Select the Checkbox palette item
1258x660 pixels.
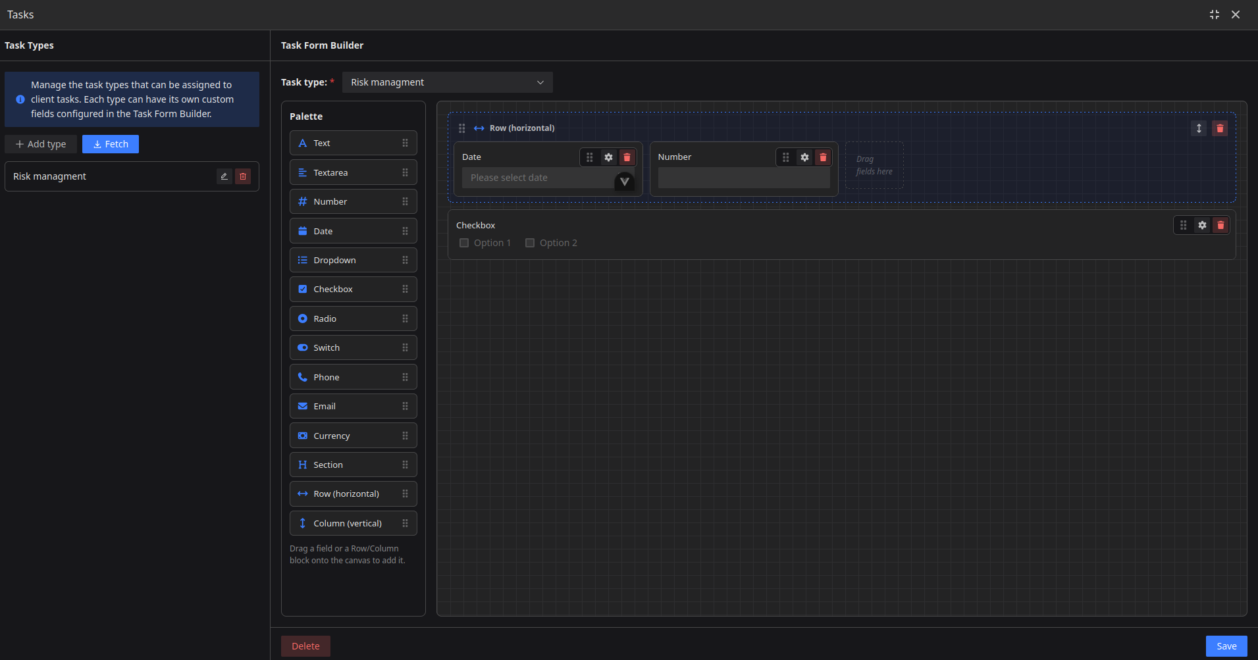(354, 289)
